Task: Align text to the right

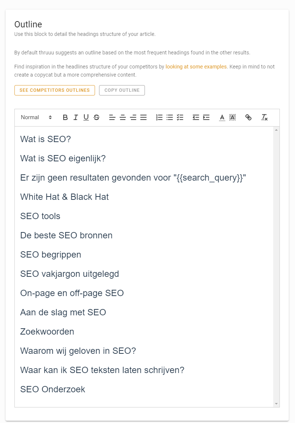Action: pyautogui.click(x=133, y=117)
